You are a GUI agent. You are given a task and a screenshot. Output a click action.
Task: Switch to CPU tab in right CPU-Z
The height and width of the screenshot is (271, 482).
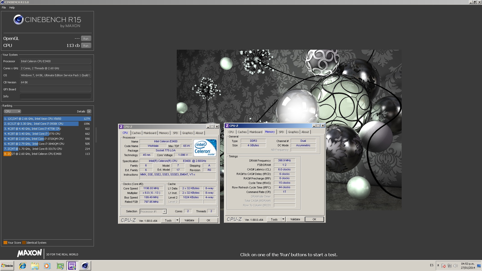(x=231, y=132)
